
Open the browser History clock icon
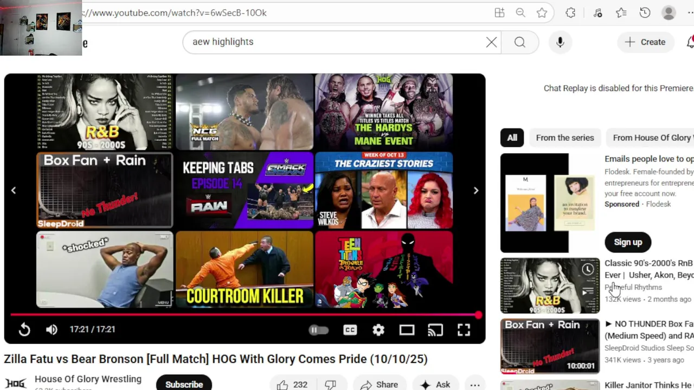(x=645, y=12)
